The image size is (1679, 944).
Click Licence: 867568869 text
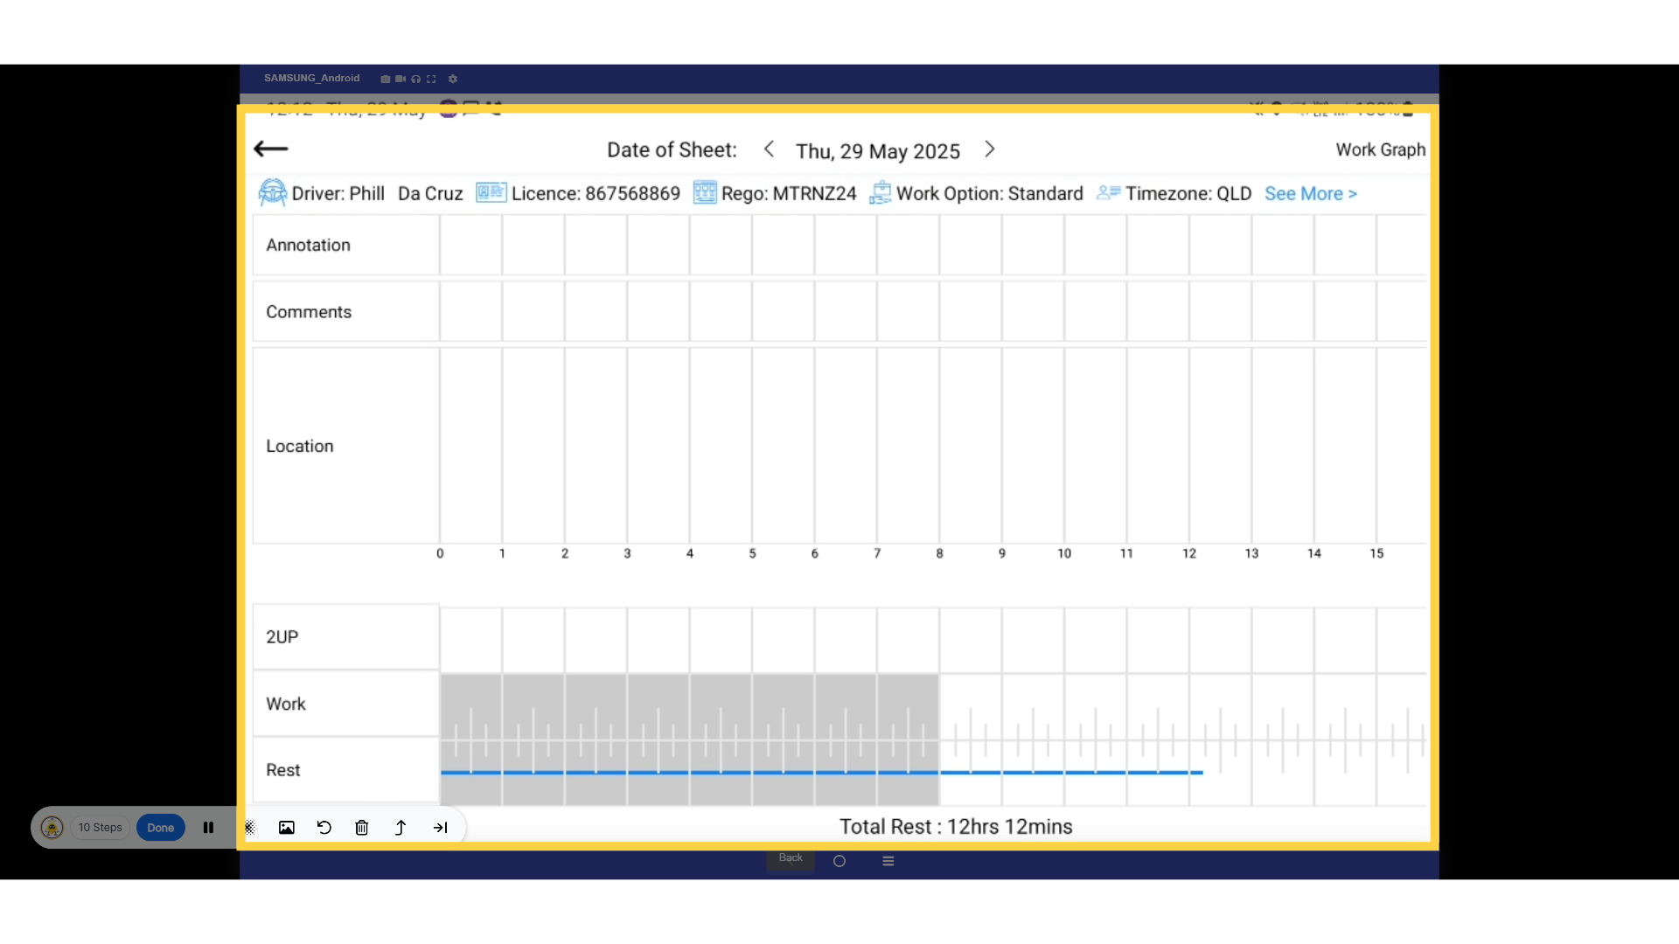point(596,194)
